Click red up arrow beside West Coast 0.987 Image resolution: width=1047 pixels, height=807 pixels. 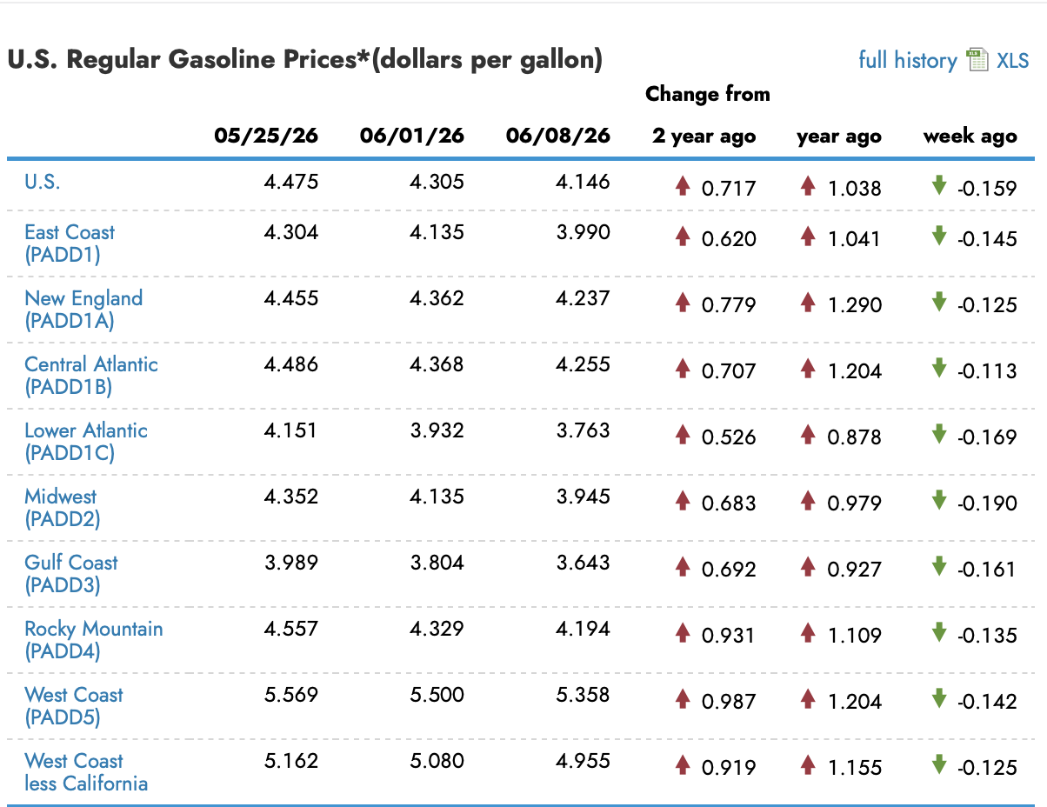(683, 698)
